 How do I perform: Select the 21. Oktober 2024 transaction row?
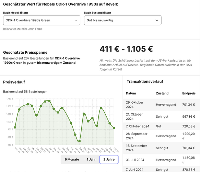[x=161, y=117]
